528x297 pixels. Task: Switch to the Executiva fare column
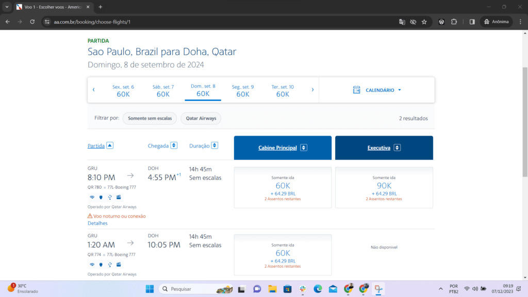click(384, 148)
